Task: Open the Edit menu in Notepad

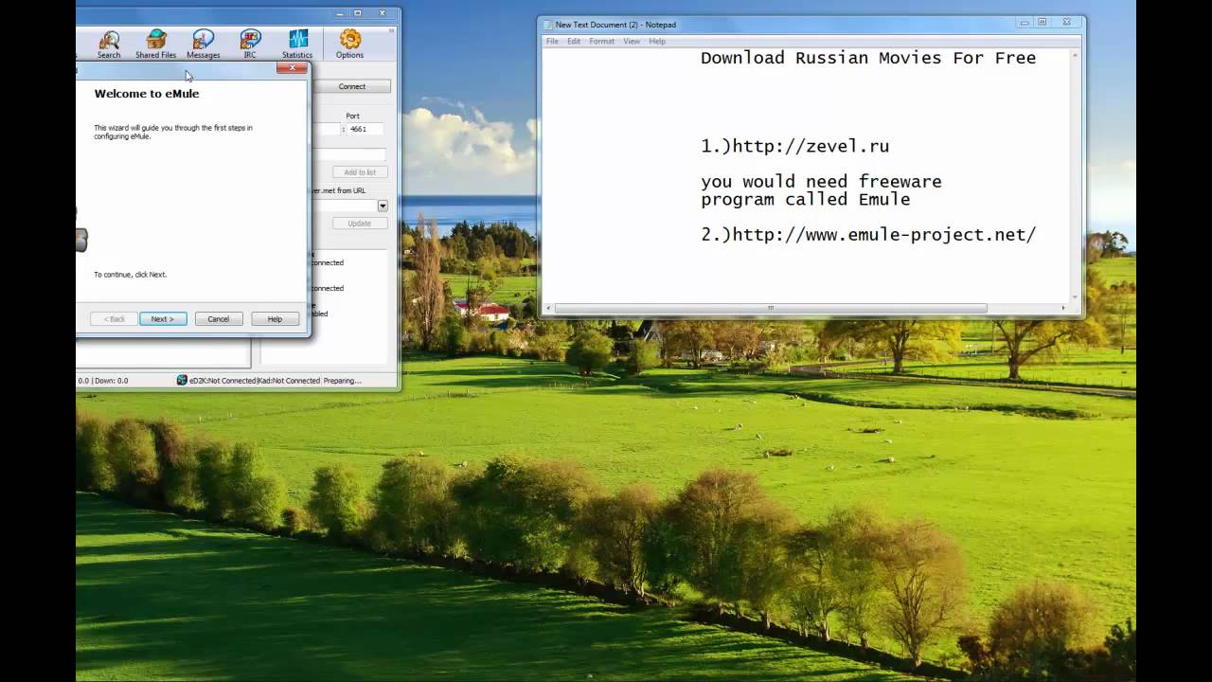Action: tap(574, 42)
